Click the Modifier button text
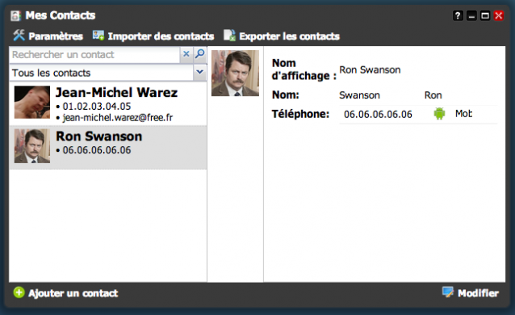 [478, 293]
